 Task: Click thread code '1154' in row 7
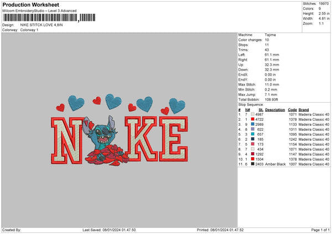click(293, 144)
